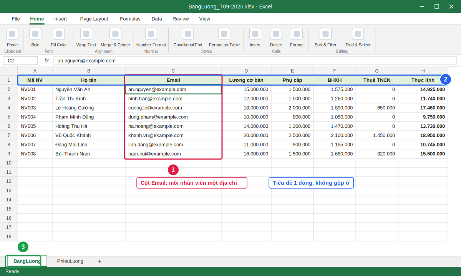Select salary cell 20.000.000
The width and height of the screenshot is (461, 276).
click(x=246, y=135)
